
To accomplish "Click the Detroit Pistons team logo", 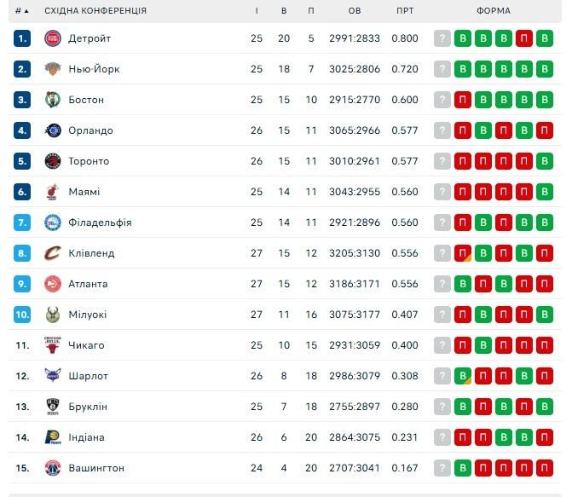I will (x=53, y=38).
